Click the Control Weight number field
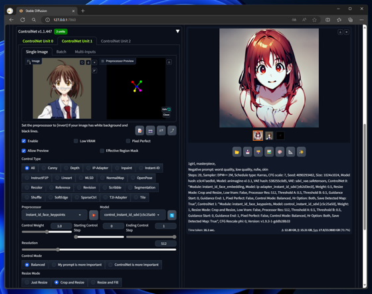 61,226
